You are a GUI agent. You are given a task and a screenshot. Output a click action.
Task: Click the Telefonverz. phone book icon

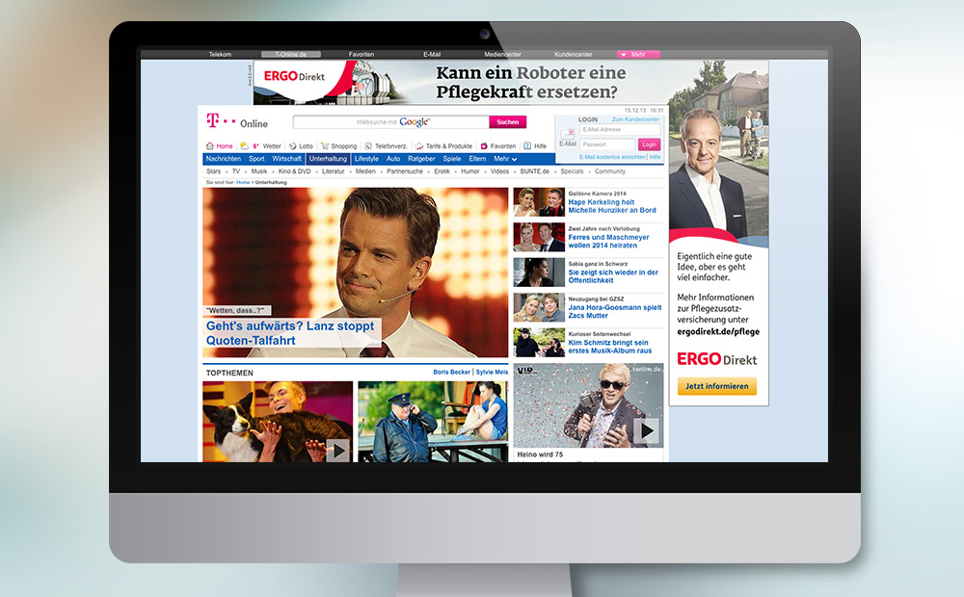(368, 146)
